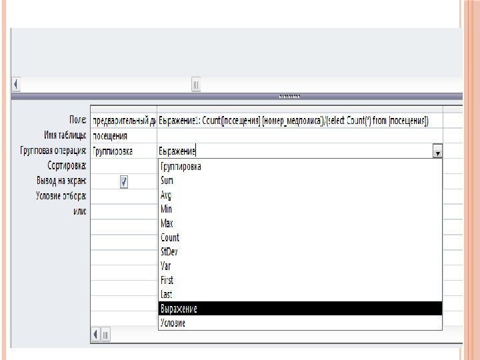
Task: Choose Группировка in the dropdown list
Action: 300,167
